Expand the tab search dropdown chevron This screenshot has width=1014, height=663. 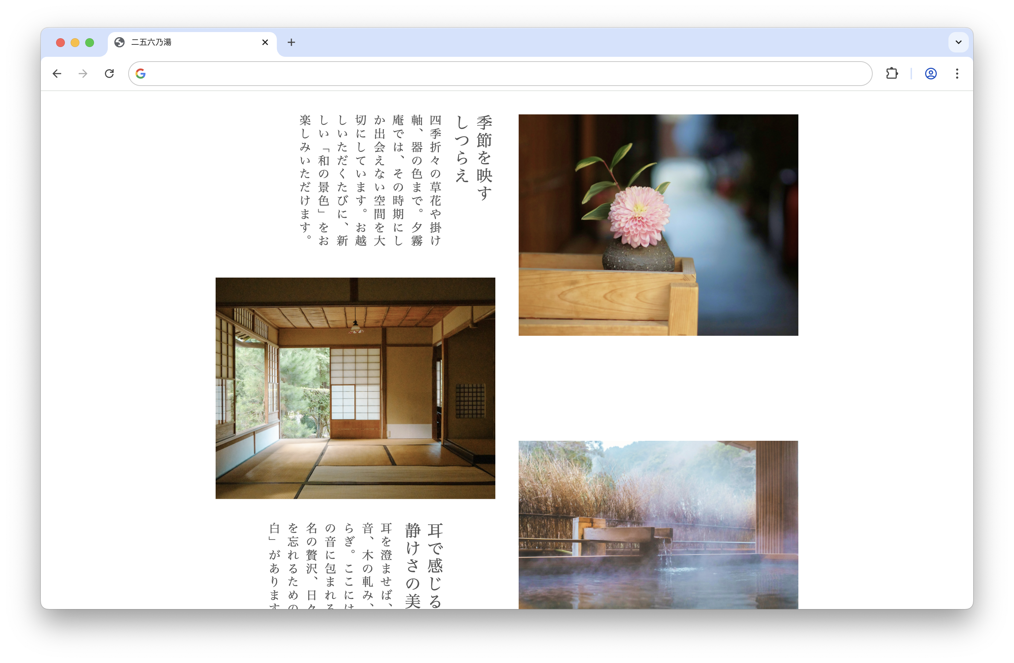958,42
